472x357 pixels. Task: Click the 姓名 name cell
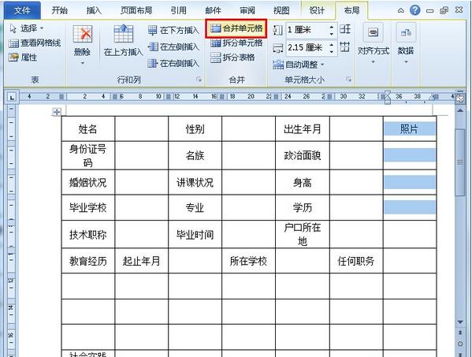(x=88, y=128)
